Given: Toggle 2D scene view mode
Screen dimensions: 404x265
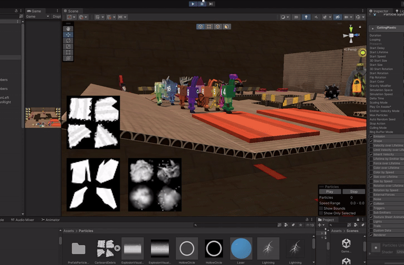Looking at the screenshot, I should tap(296, 17).
